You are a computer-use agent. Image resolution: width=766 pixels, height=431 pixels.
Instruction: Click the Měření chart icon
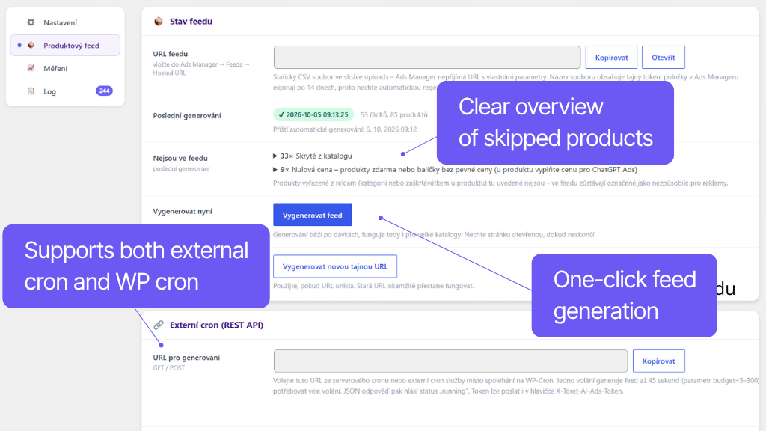tap(31, 68)
